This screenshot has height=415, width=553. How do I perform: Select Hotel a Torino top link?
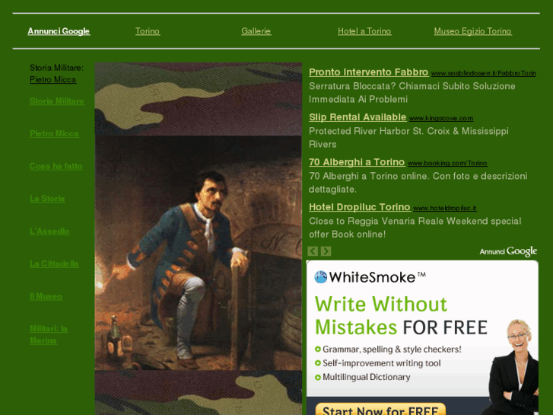[x=364, y=31]
